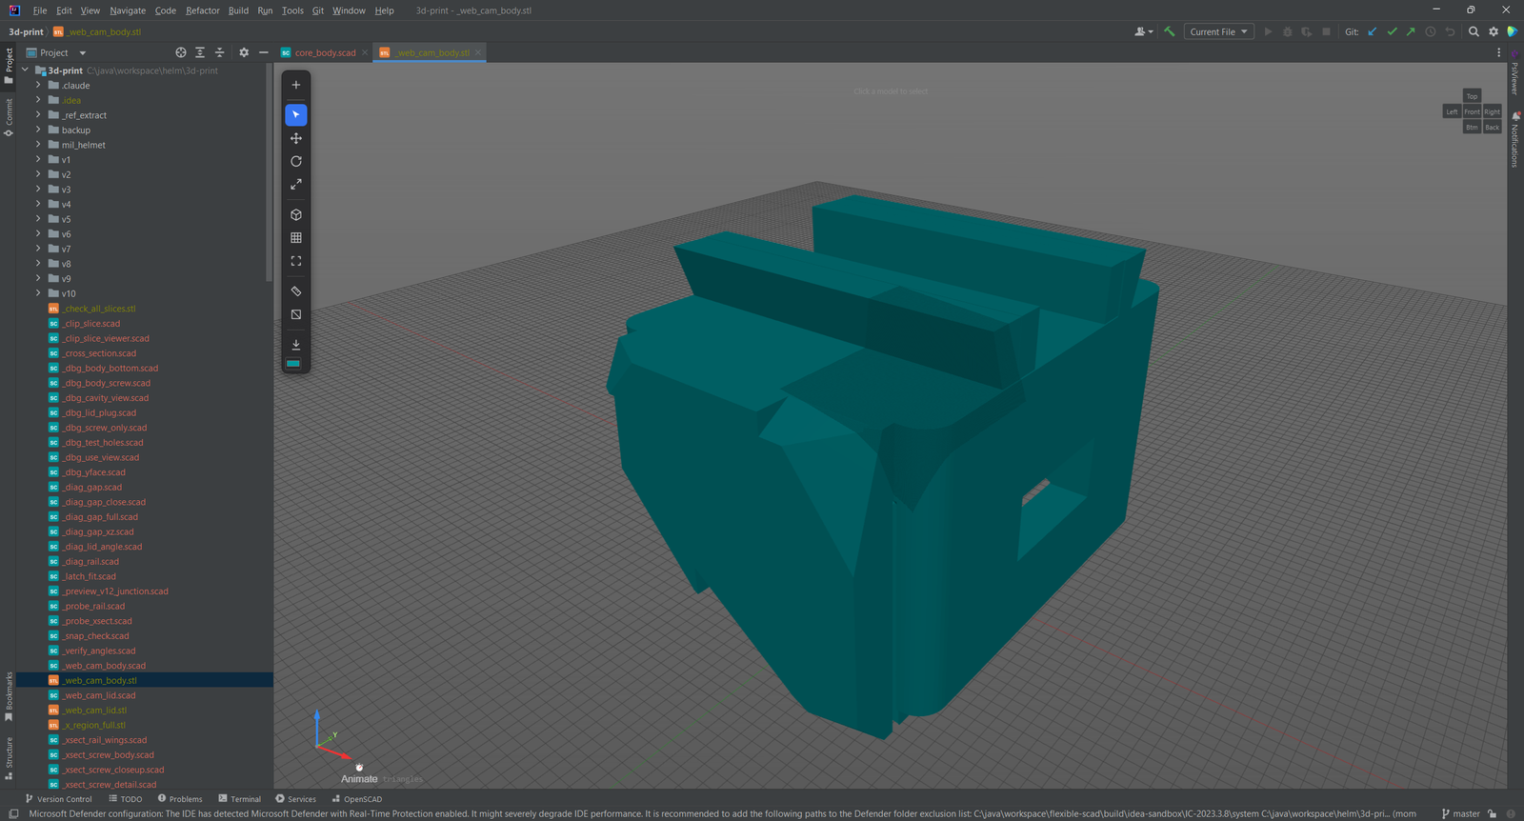Select the diagonal-arrows scale tool
Viewport: 1524px width, 821px height.
[x=296, y=184]
